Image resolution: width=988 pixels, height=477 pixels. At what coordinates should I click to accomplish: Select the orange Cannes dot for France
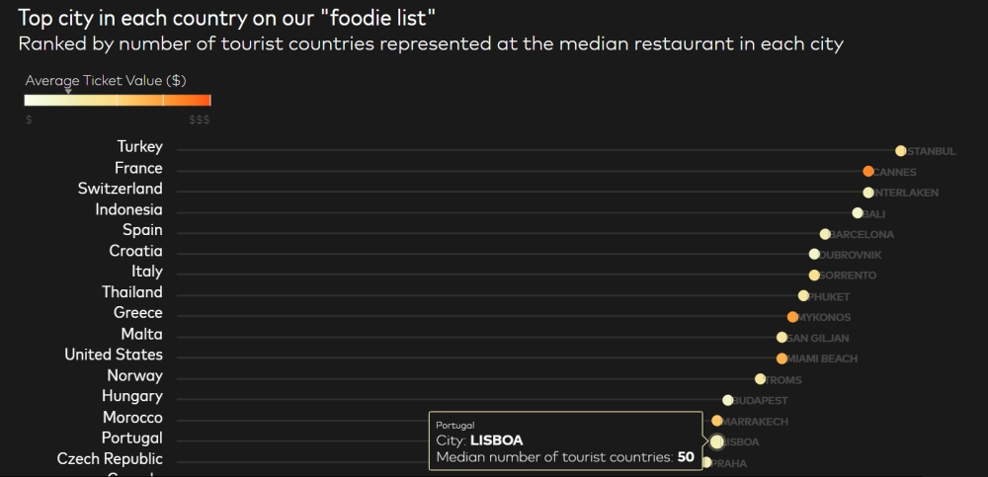pyautogui.click(x=868, y=172)
